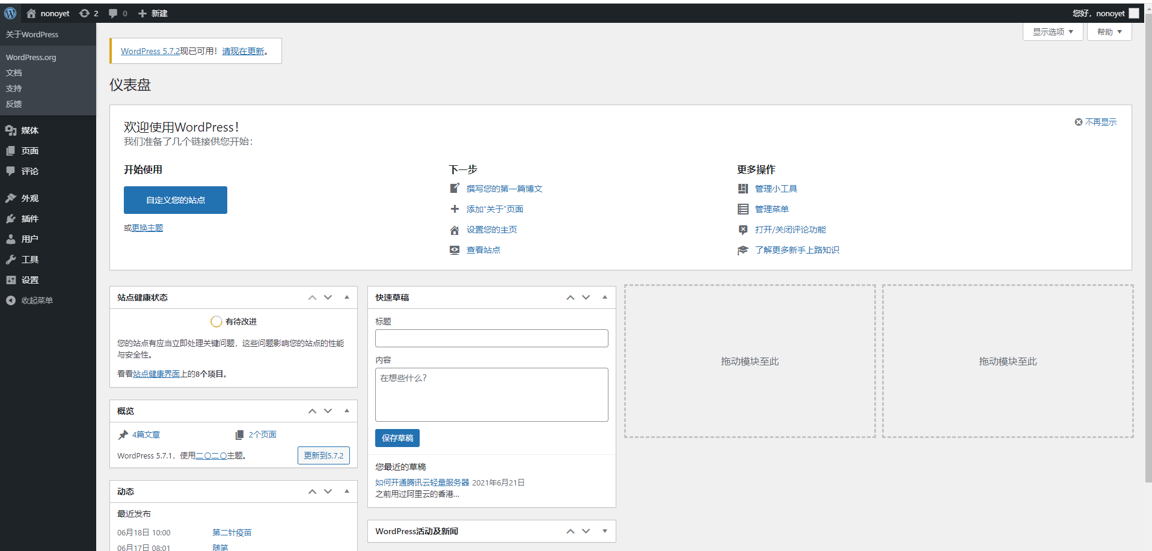Expand the 显示选项 dropdown

1052,32
